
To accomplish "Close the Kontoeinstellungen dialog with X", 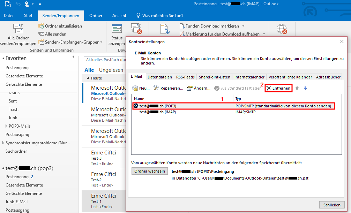I will [x=342, y=41].
